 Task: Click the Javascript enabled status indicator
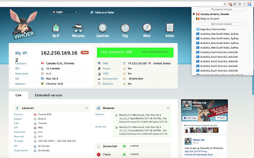[124, 146]
